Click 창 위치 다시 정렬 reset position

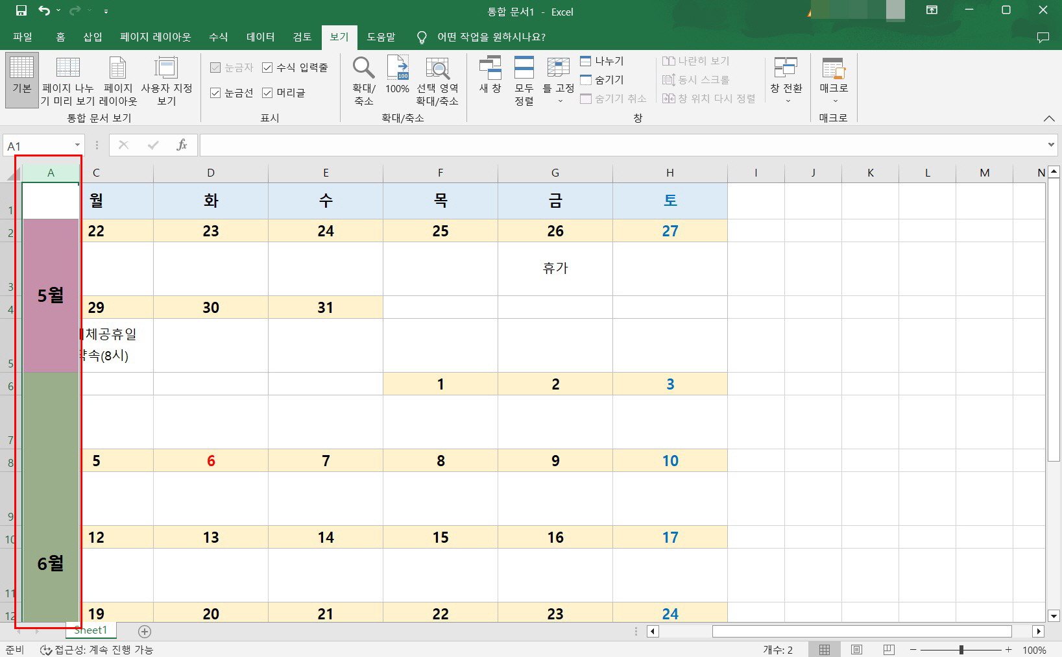click(x=709, y=99)
